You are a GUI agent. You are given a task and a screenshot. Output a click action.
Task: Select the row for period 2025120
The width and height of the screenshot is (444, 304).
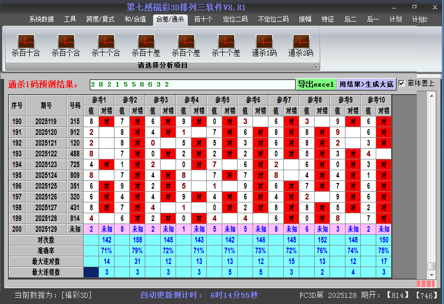click(200, 132)
